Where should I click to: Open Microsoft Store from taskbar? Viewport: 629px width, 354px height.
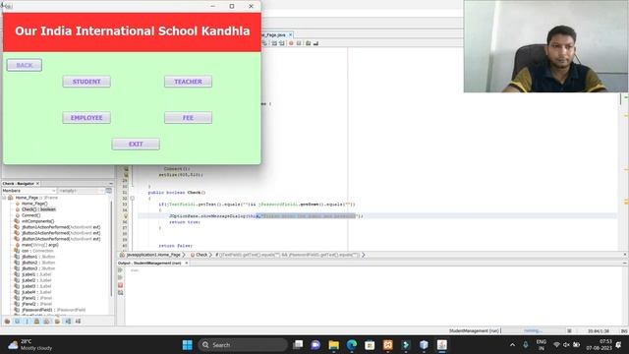click(370, 345)
